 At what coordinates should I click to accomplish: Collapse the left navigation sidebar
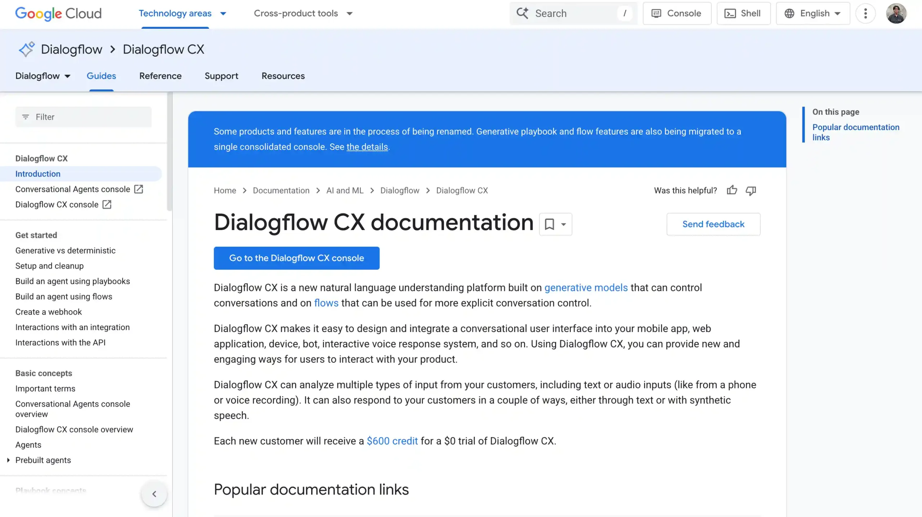tap(154, 494)
